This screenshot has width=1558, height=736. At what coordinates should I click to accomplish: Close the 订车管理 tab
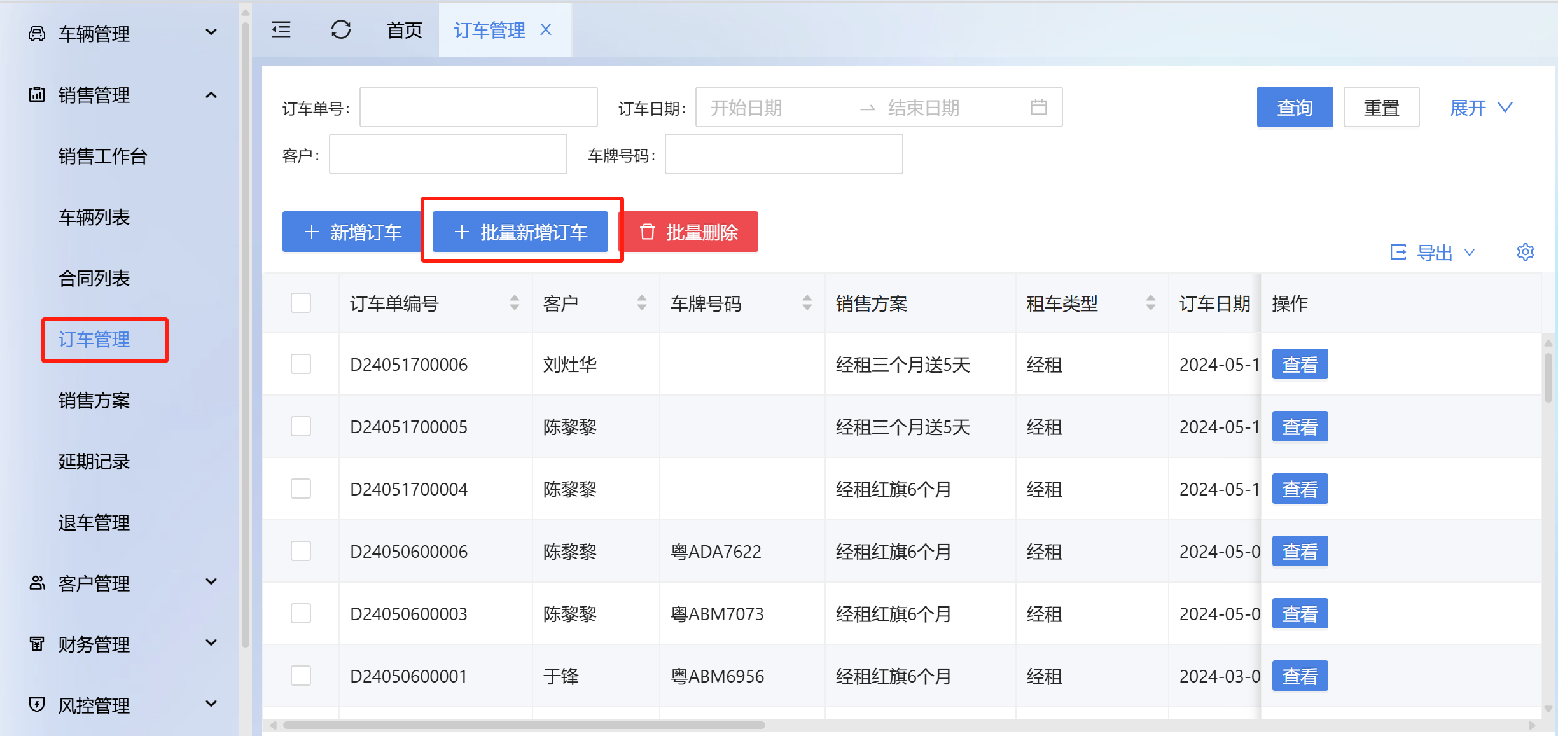point(546,30)
